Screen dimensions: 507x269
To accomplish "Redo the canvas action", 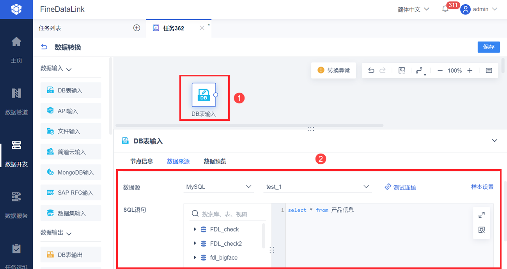I will pyautogui.click(x=383, y=71).
